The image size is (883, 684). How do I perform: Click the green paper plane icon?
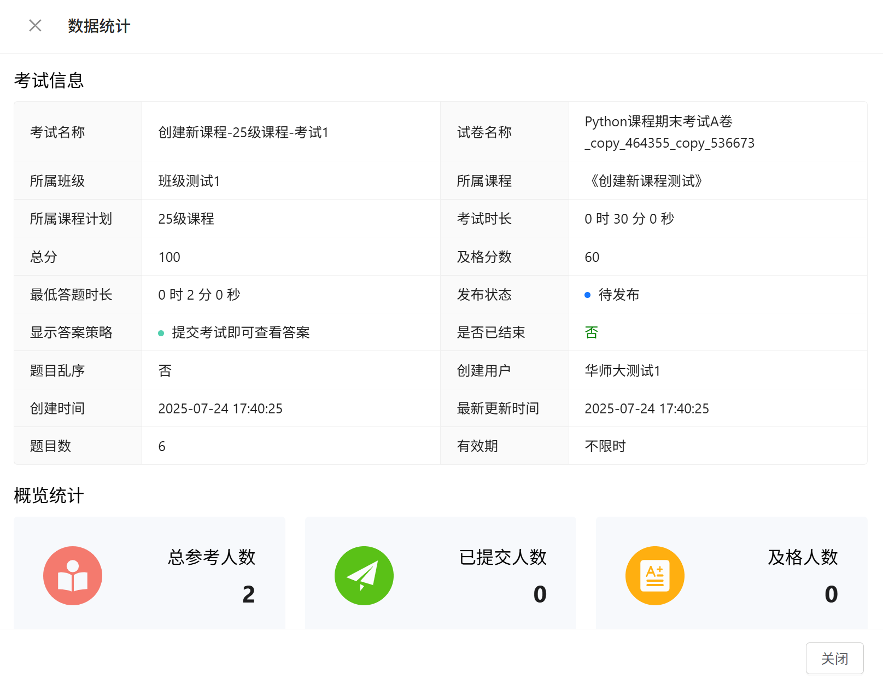364,576
